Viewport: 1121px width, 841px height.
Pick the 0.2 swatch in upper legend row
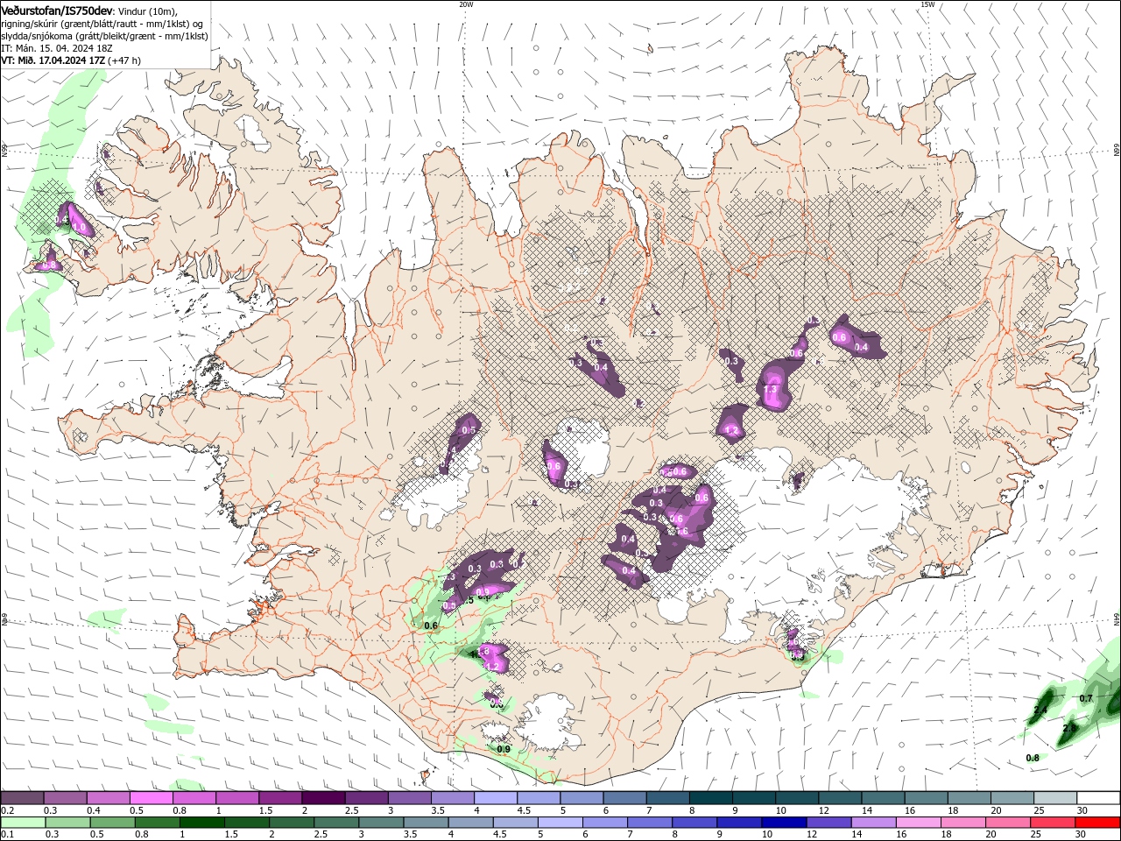pyautogui.click(x=22, y=798)
